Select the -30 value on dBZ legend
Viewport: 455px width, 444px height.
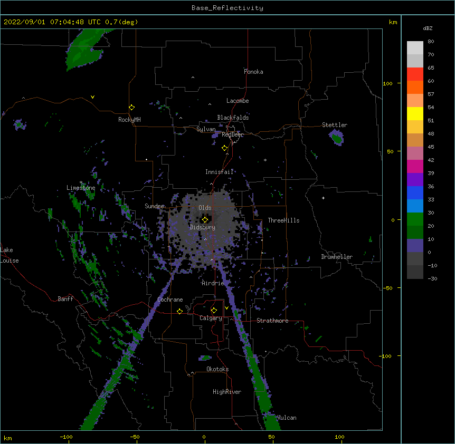(432, 279)
